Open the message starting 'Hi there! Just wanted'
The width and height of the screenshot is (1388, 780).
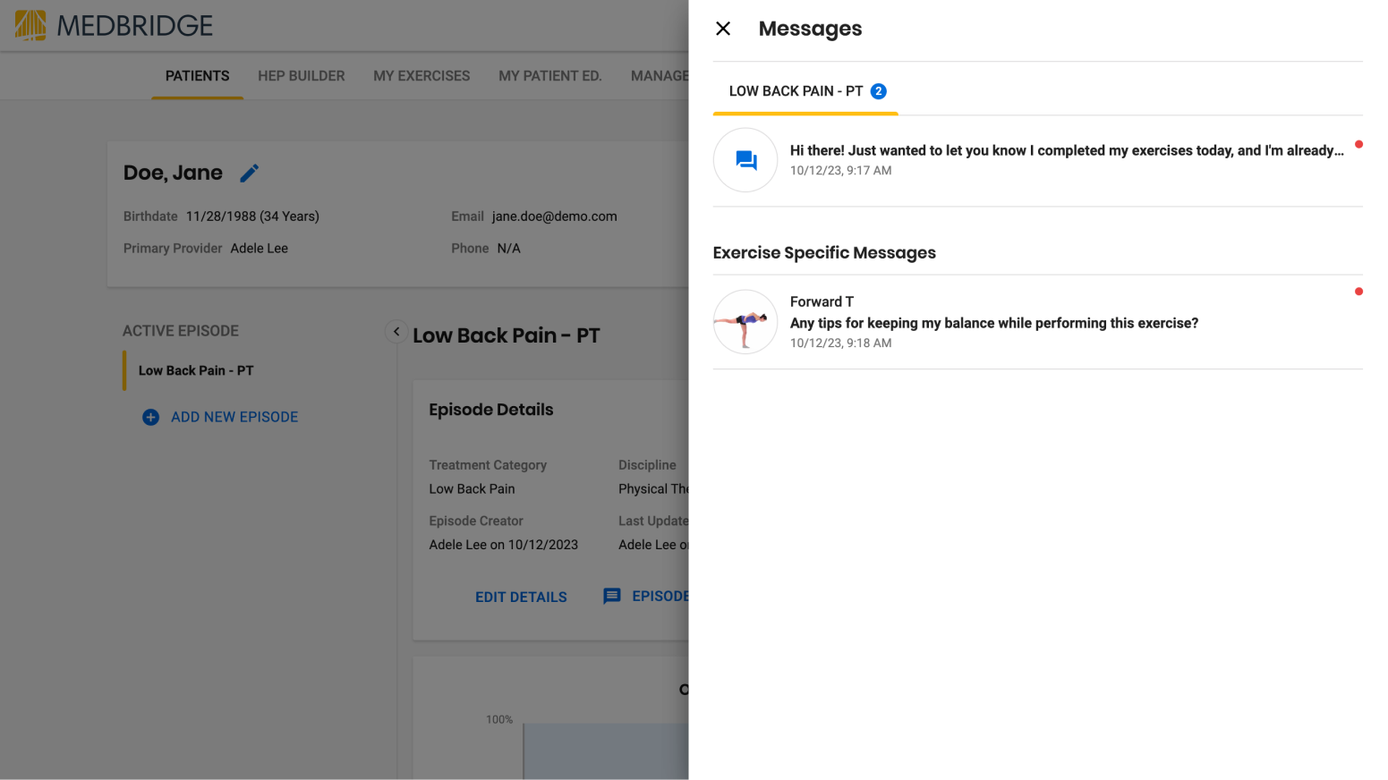[x=1067, y=150]
